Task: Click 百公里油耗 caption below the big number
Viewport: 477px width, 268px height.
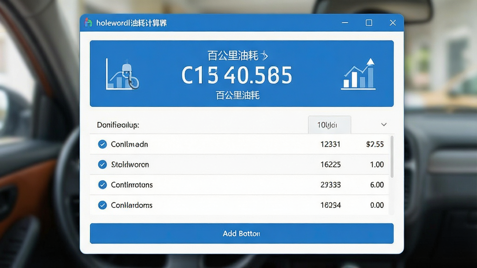Action: [x=238, y=95]
